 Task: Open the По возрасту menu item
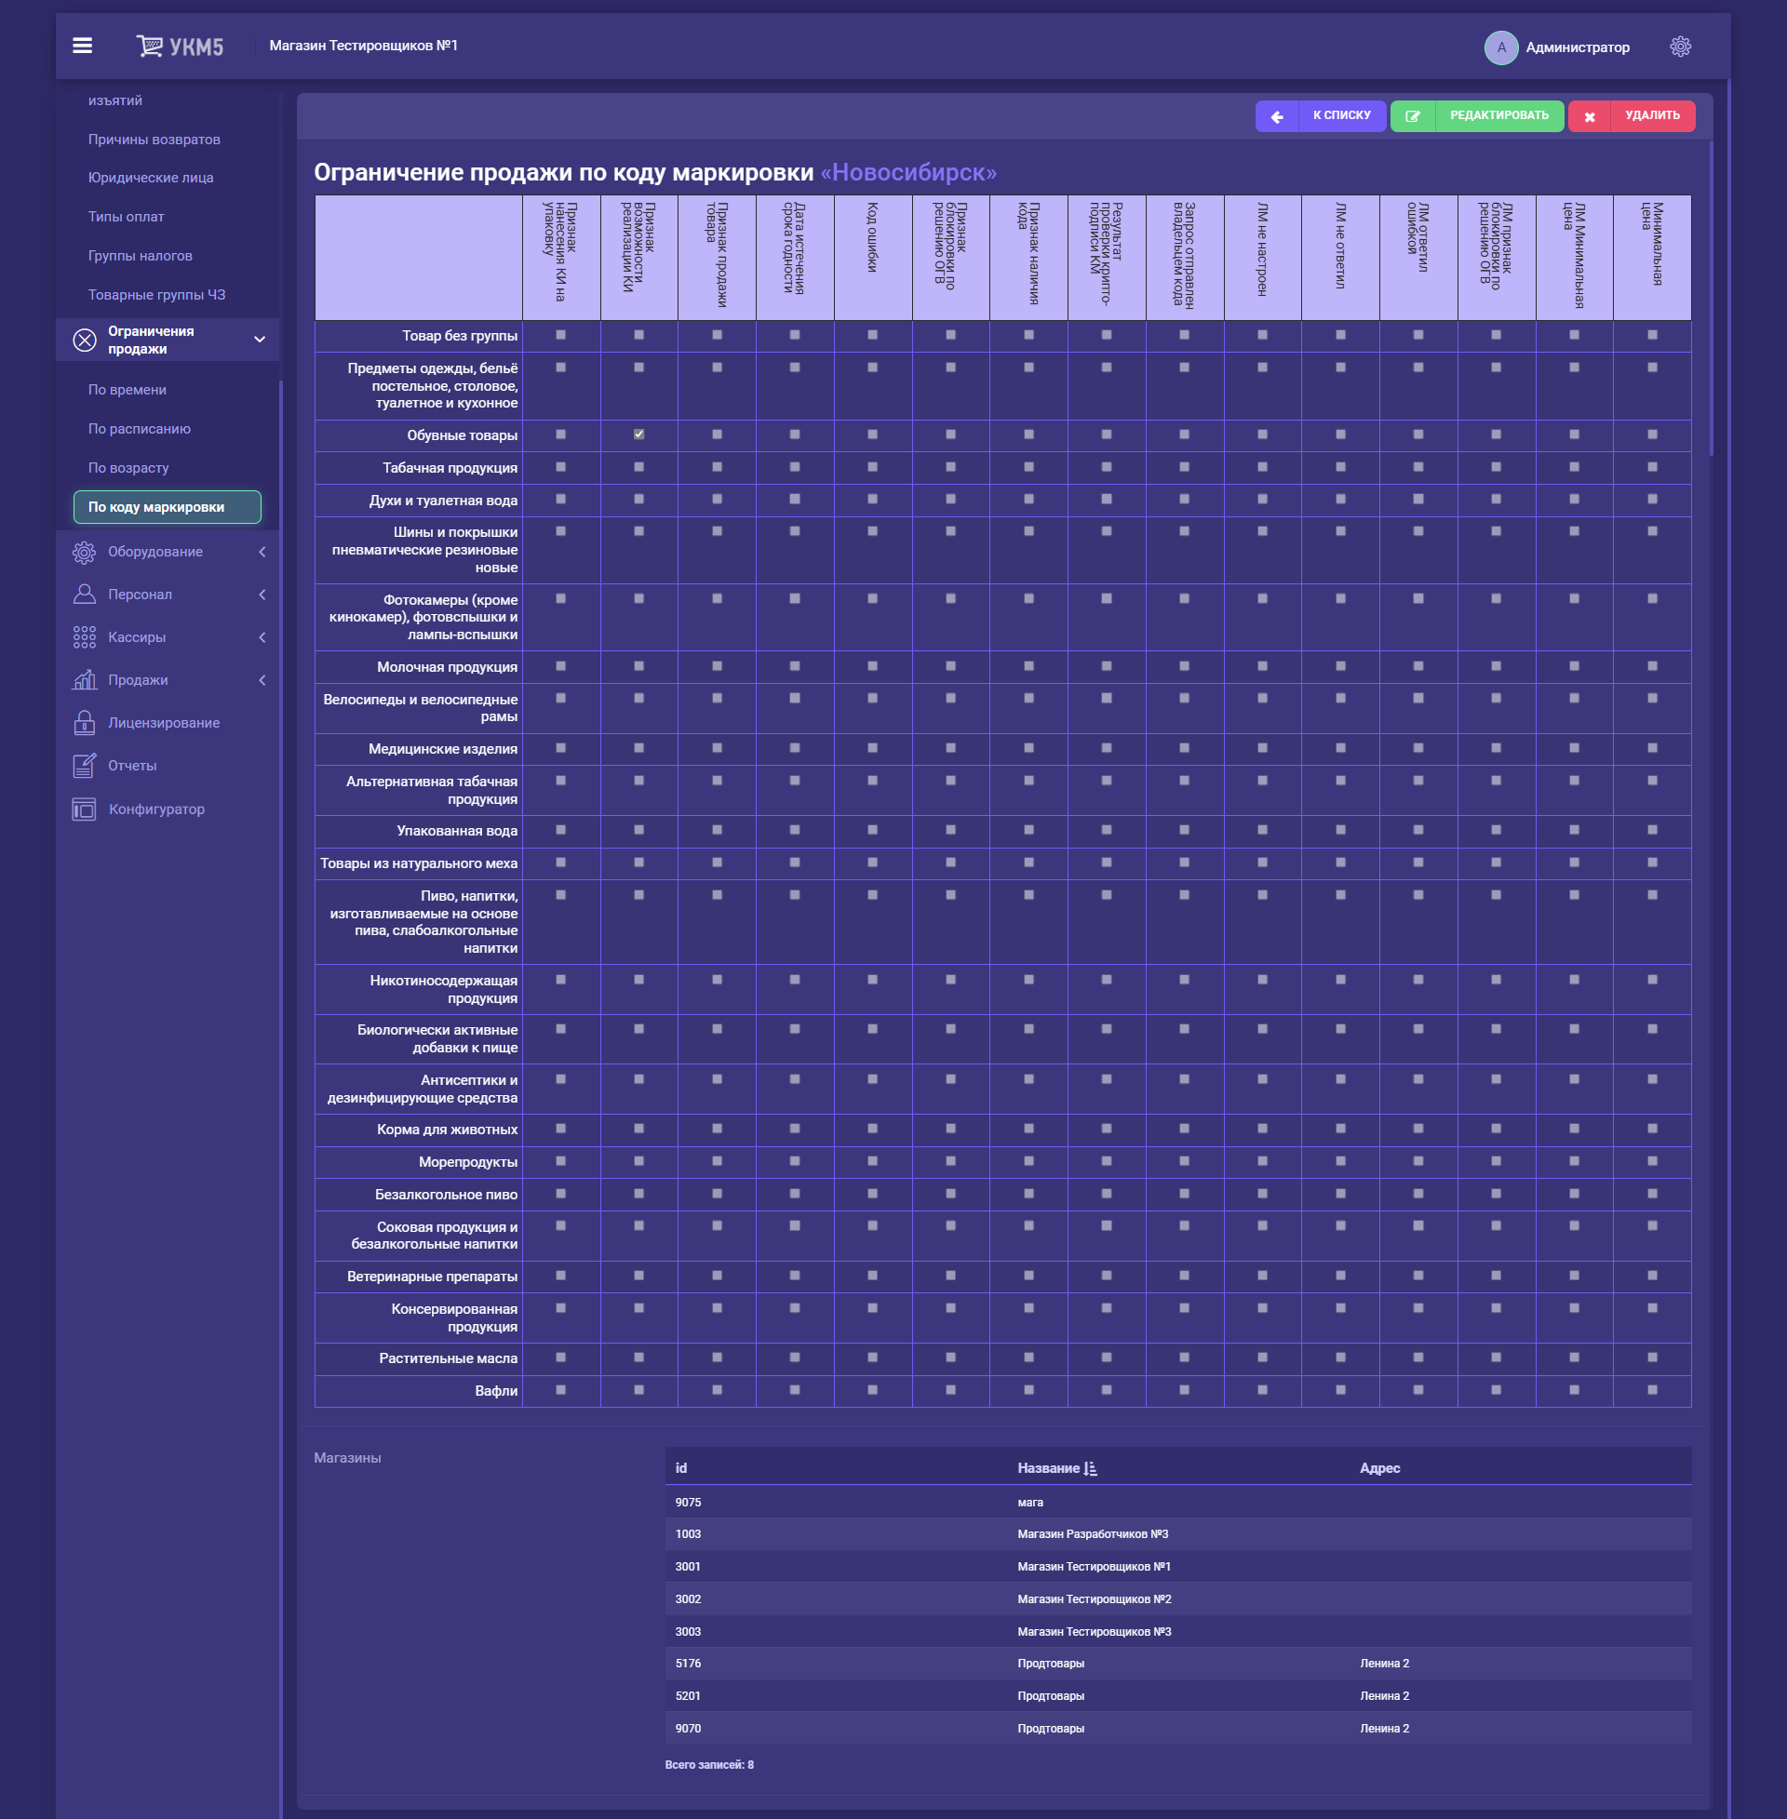click(128, 468)
